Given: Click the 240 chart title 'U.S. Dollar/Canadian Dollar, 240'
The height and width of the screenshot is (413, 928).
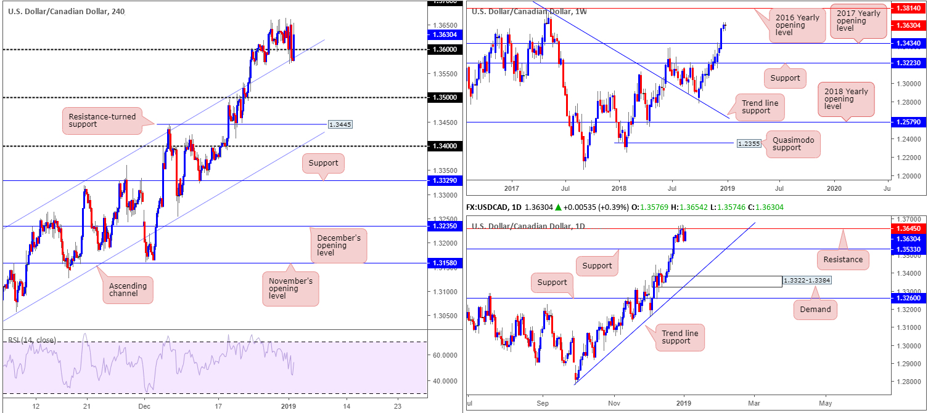Looking at the screenshot, I should point(66,11).
